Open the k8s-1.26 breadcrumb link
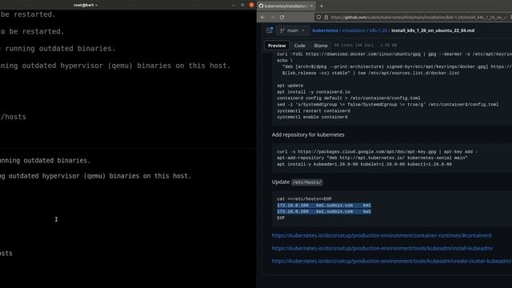The height and width of the screenshot is (288, 512). tap(378, 30)
